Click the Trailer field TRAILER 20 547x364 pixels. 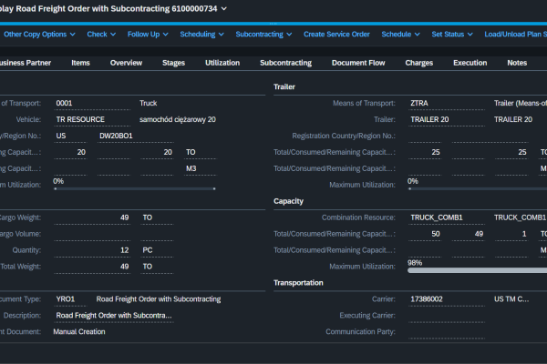coord(447,119)
